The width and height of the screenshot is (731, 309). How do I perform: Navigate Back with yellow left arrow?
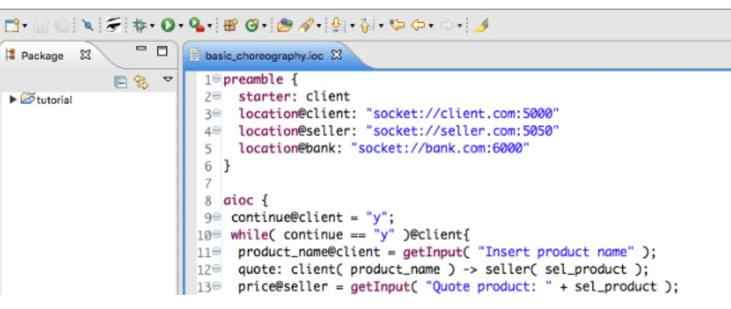click(x=418, y=25)
